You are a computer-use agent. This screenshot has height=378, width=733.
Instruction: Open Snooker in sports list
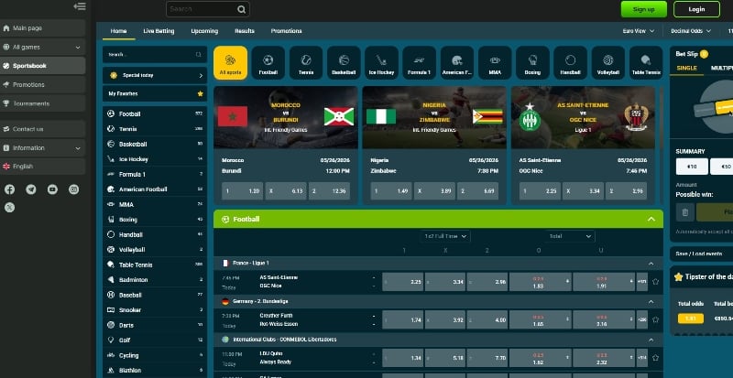click(x=155, y=309)
